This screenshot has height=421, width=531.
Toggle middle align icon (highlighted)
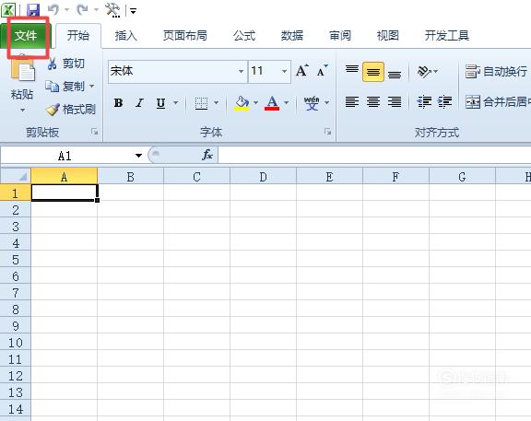pyautogui.click(x=373, y=72)
